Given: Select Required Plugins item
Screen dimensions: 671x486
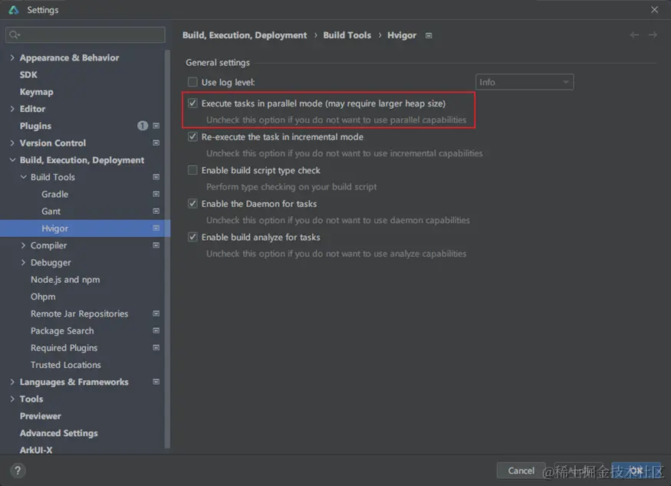Looking at the screenshot, I should click(x=64, y=348).
